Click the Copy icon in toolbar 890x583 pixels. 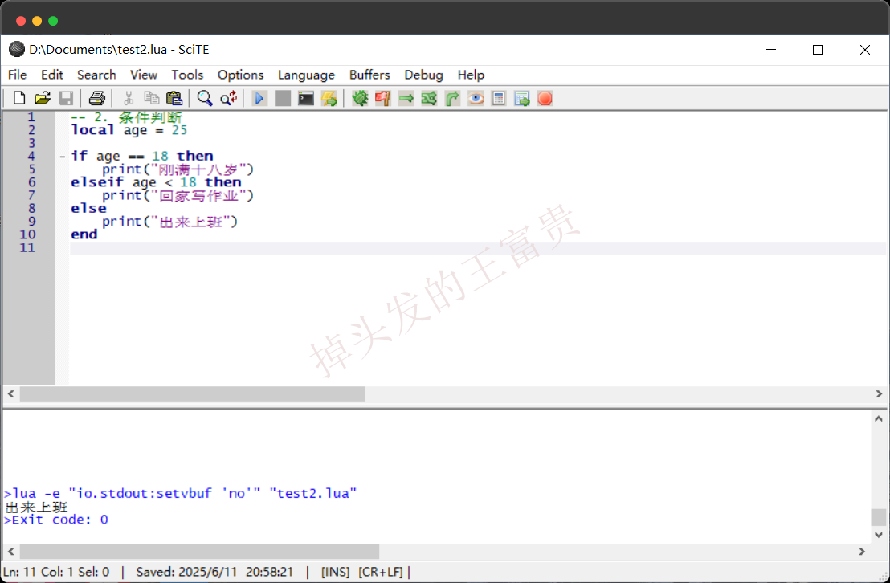tap(151, 98)
